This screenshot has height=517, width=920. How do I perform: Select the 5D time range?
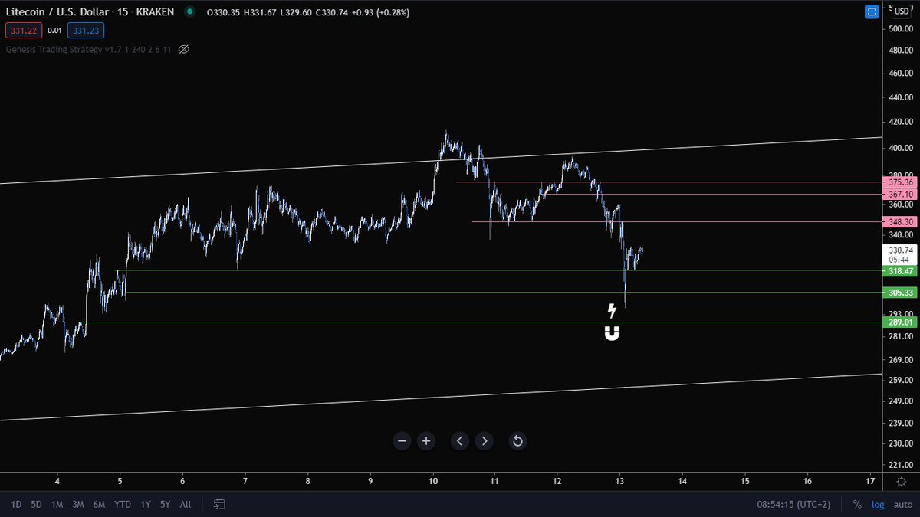click(x=37, y=504)
